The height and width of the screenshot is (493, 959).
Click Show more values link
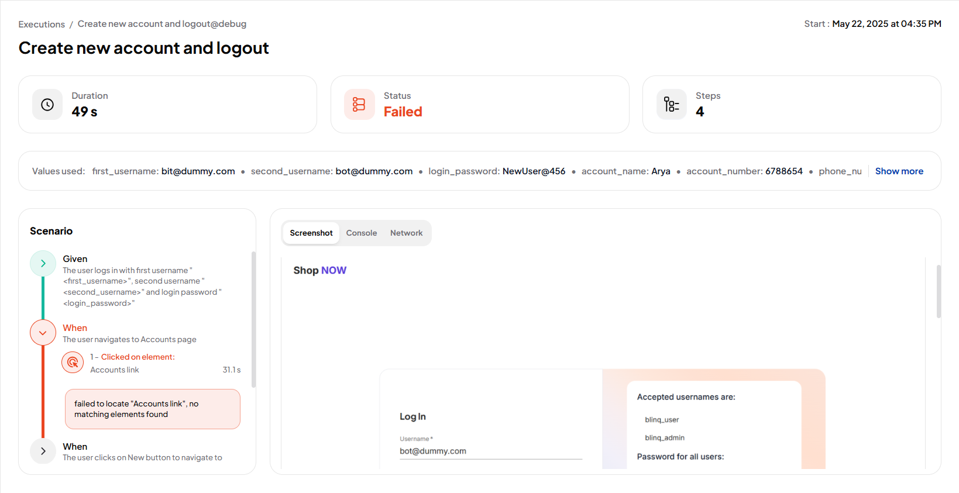[899, 171]
